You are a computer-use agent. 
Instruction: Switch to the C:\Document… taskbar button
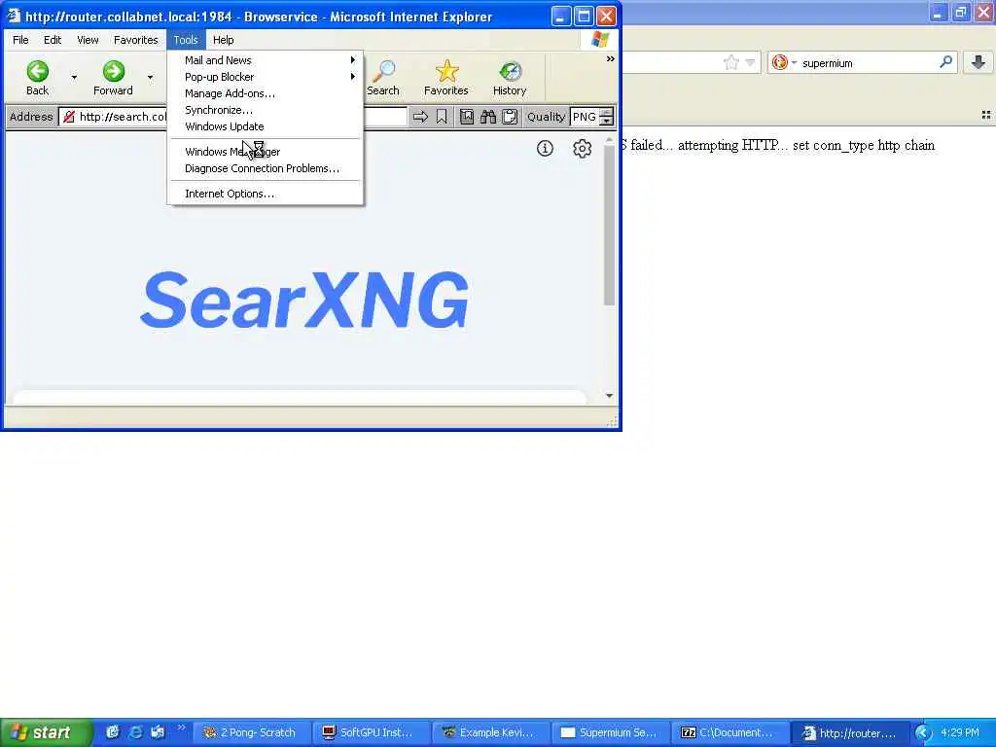(x=729, y=732)
